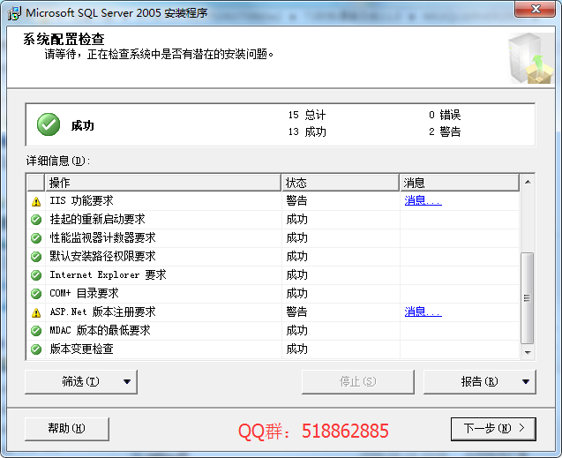Click the installer icon in the title bar

[15, 13]
